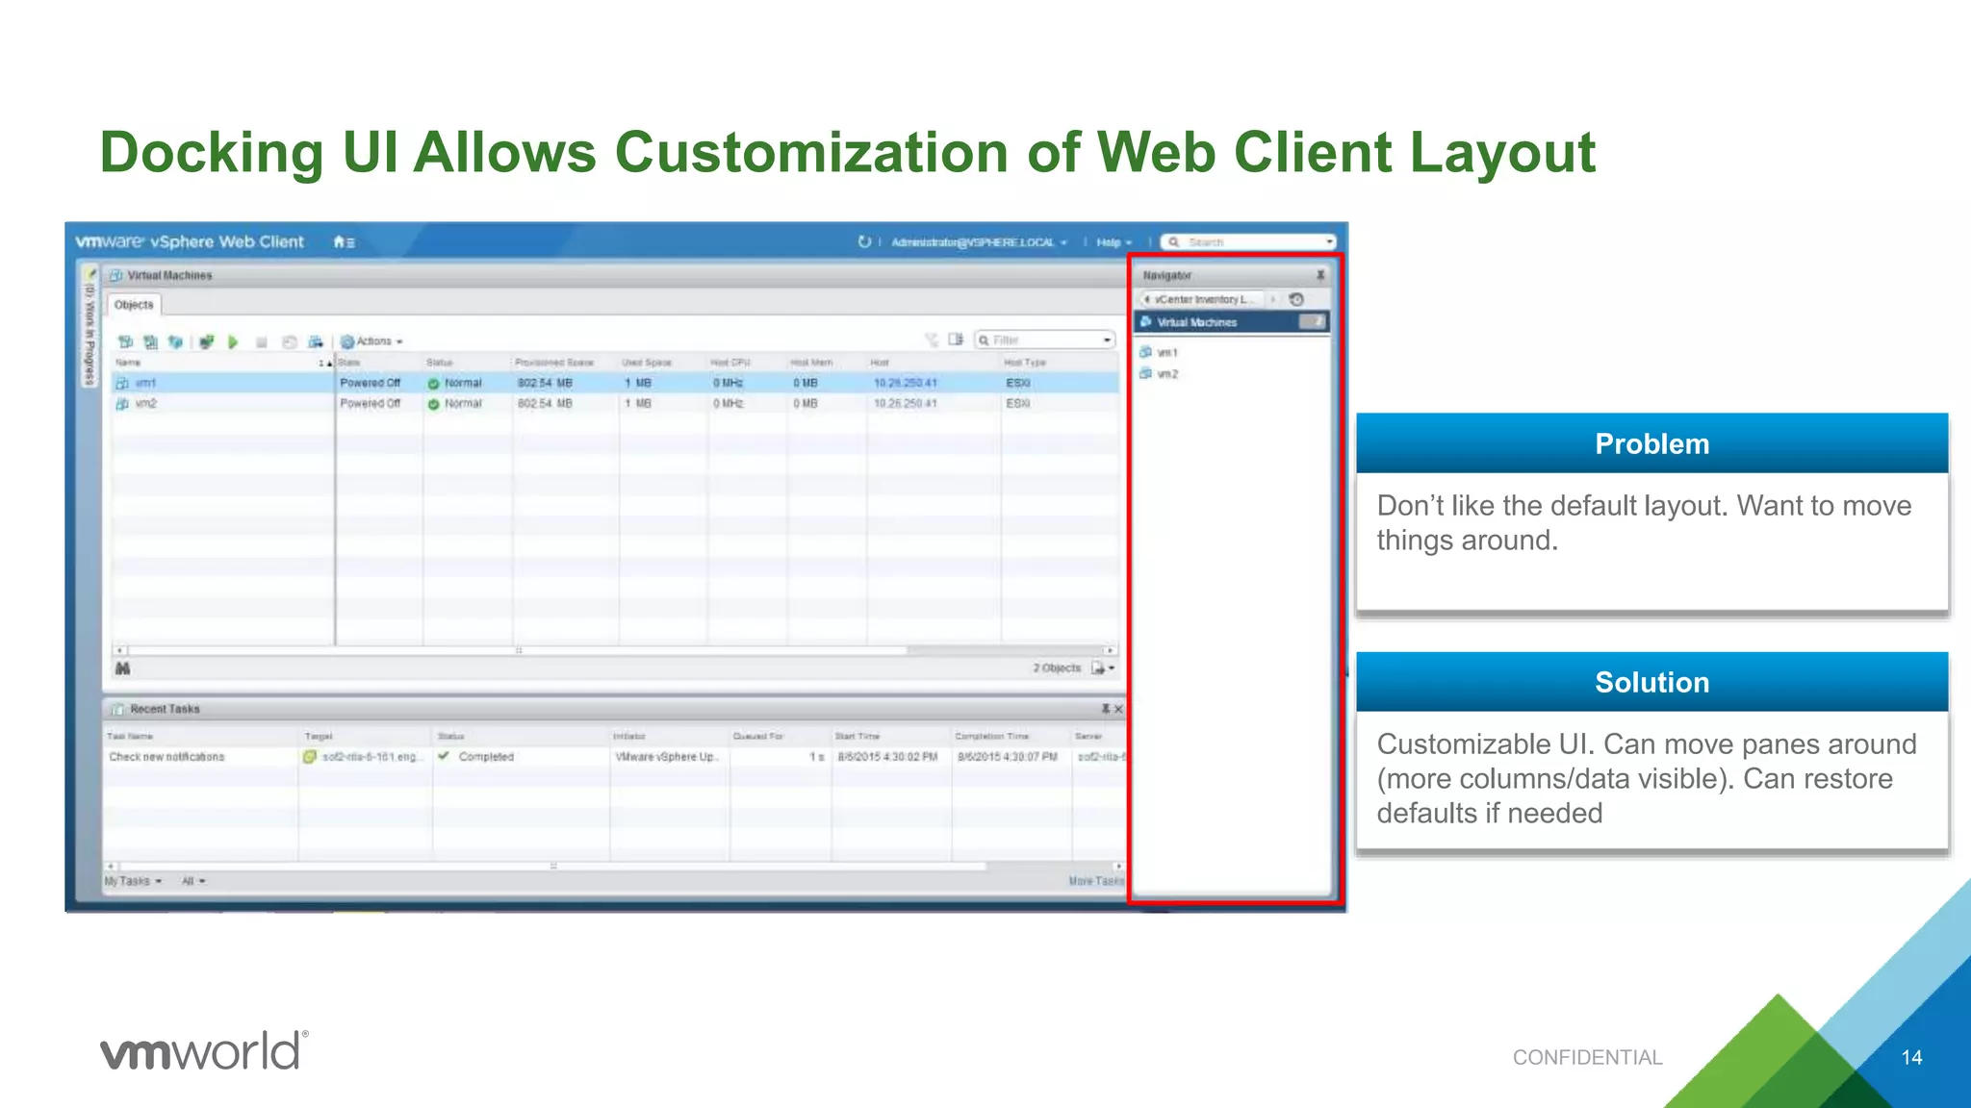Click the Virtual Machines panel title icon

115,276
